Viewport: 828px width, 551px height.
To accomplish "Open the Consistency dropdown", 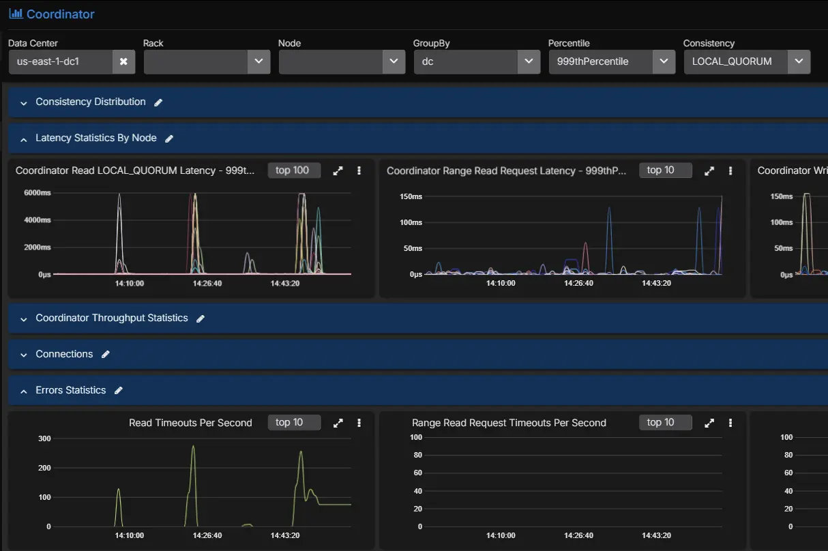I will point(799,61).
